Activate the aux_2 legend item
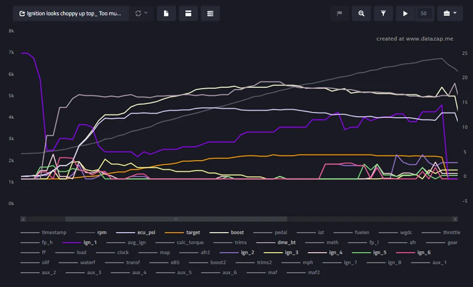This screenshot has width=473, height=287. pyautogui.click(x=38, y=272)
